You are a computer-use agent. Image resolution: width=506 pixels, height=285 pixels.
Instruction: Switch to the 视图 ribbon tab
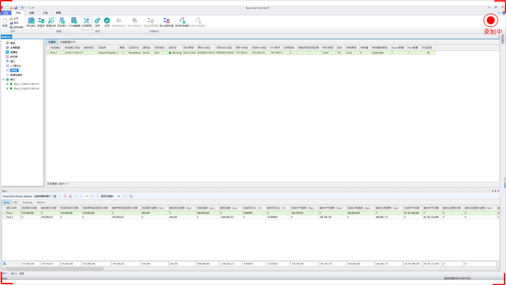click(x=31, y=13)
